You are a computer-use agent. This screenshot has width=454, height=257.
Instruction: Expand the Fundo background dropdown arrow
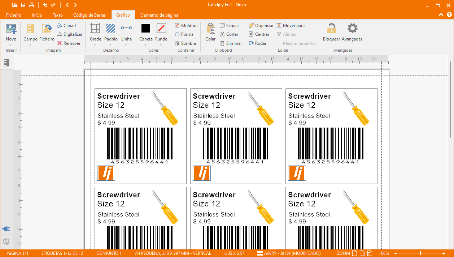(x=161, y=45)
